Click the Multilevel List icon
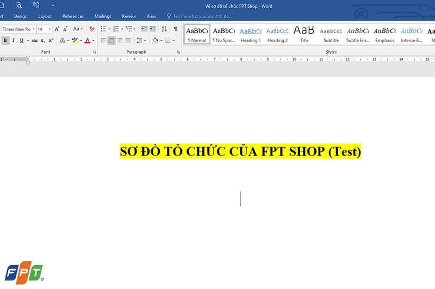 click(x=129, y=29)
